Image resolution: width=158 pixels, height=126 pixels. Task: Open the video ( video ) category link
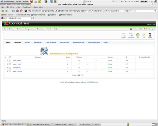[x=17, y=60]
